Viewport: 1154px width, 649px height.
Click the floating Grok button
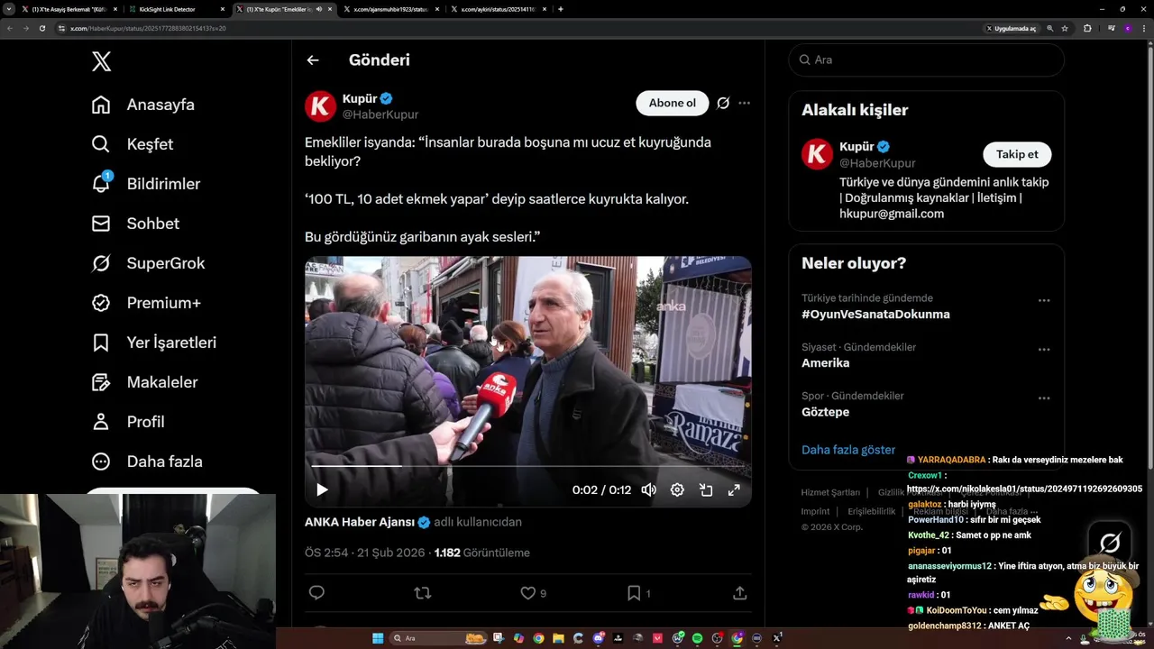tap(1110, 543)
